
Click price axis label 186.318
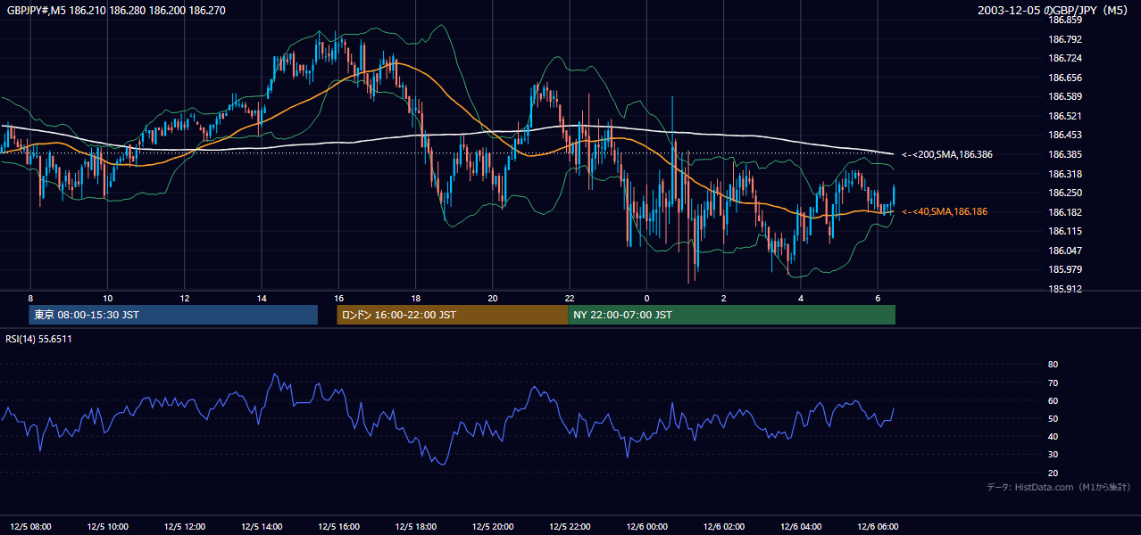1067,174
